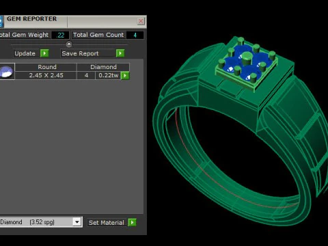Click the green arrow beside Save Report
The height and width of the screenshot is (246, 328).
[x=120, y=53]
